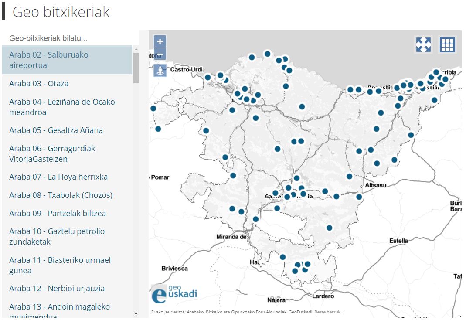Viewport: 466px width, 320px height.
Task: Open Araba 05 - Gesaltza Añana
Action: (56, 130)
